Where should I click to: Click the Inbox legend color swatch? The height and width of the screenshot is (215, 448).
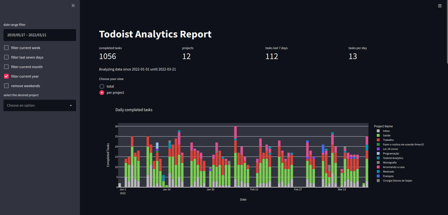[378, 131]
